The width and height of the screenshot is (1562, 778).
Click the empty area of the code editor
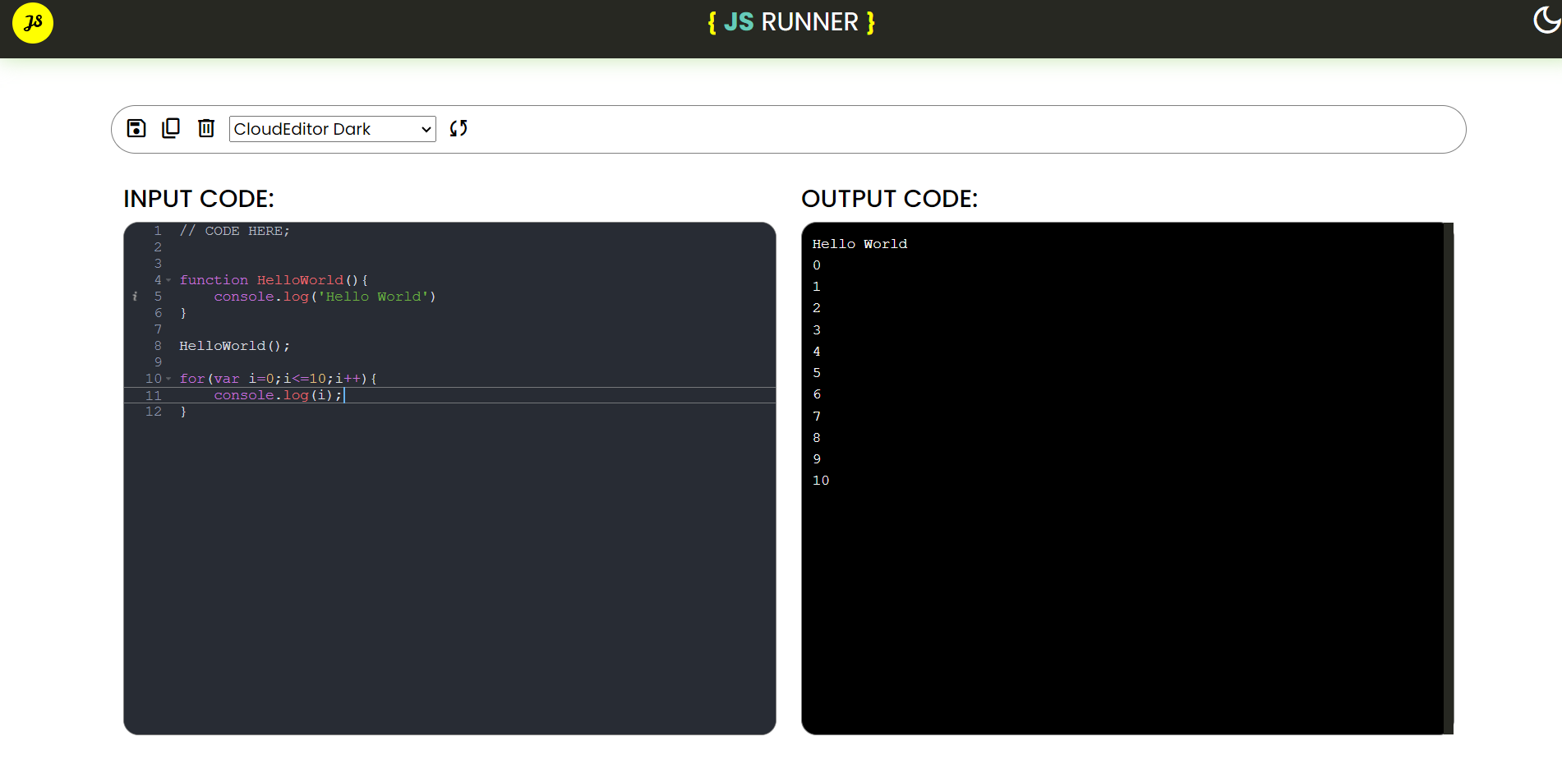tap(449, 575)
